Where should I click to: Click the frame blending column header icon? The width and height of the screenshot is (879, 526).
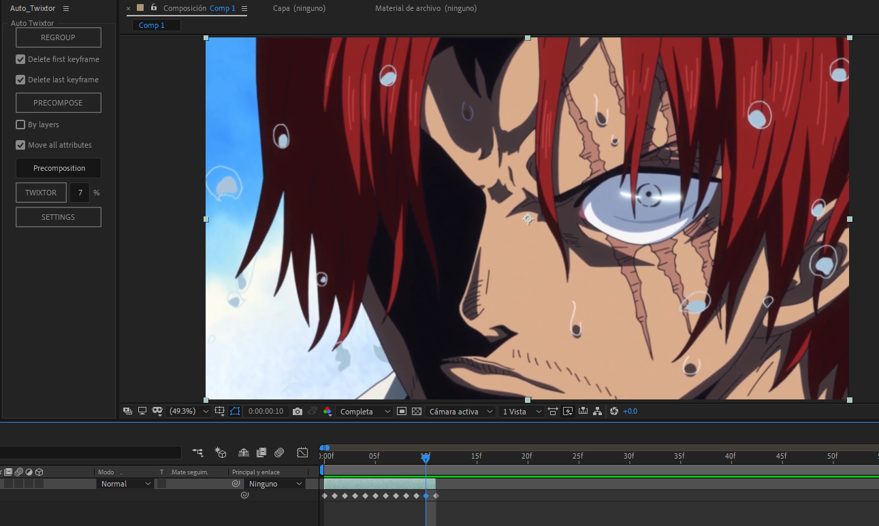point(9,472)
